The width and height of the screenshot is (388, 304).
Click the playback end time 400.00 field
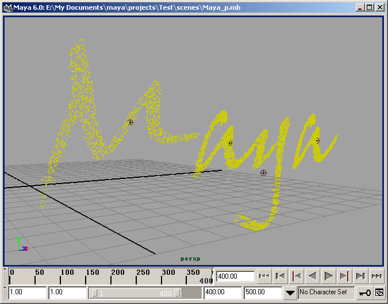(x=222, y=293)
